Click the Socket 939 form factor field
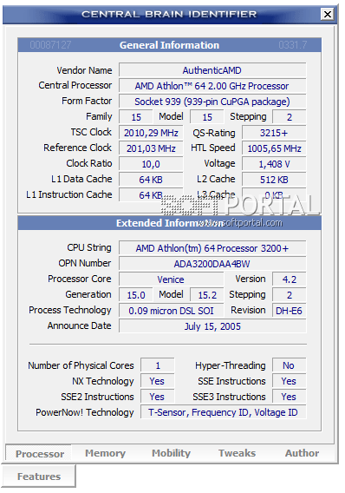Viewport: 345px width, 493px height. (x=212, y=102)
